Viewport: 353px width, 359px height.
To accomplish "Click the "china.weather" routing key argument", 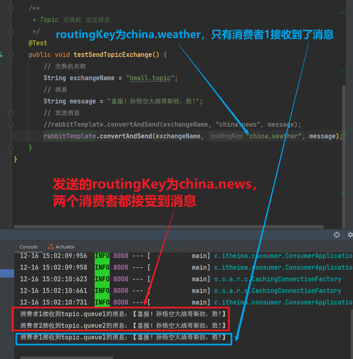I will [x=275, y=136].
